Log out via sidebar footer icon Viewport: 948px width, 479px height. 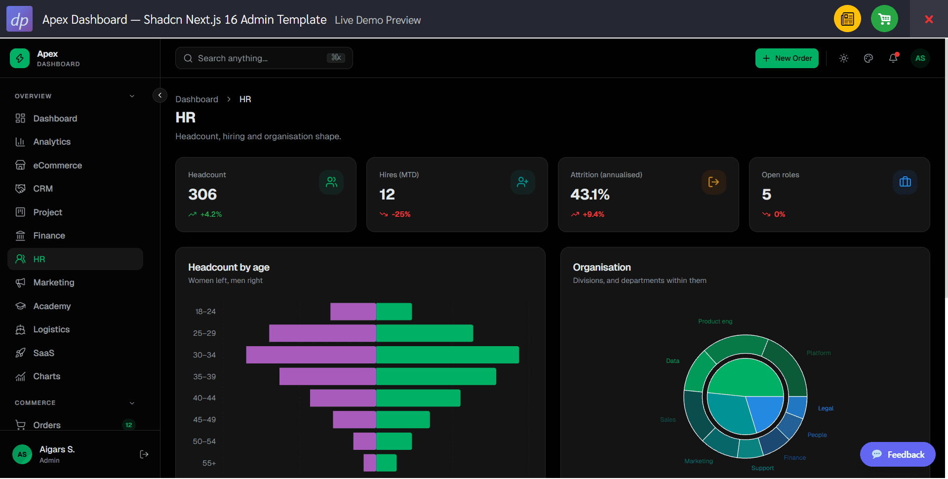point(144,454)
